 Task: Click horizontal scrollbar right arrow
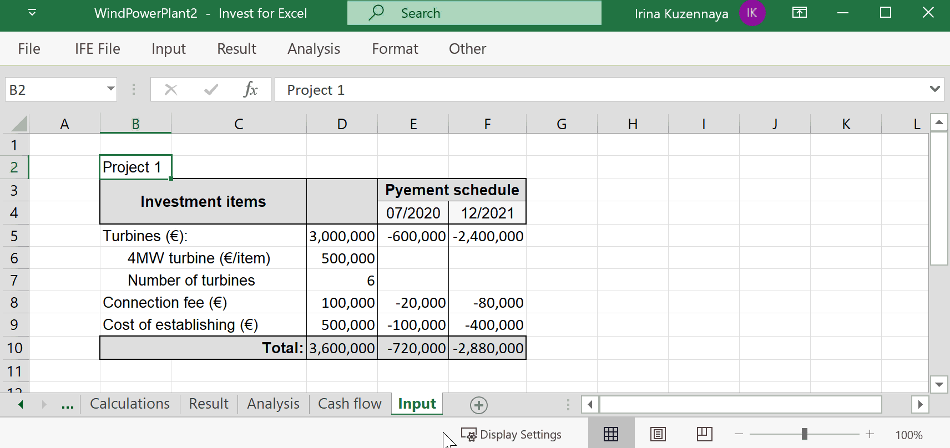tap(920, 404)
